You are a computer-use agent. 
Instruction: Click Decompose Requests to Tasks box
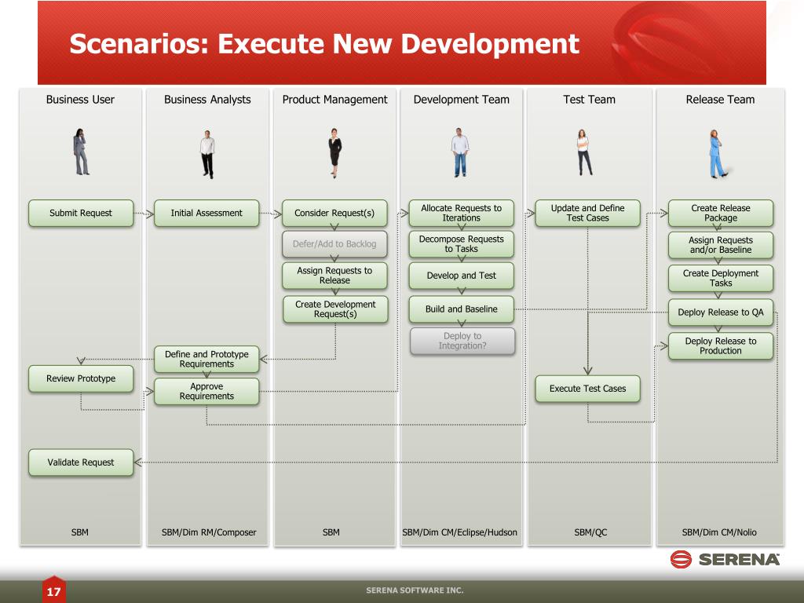tap(461, 244)
